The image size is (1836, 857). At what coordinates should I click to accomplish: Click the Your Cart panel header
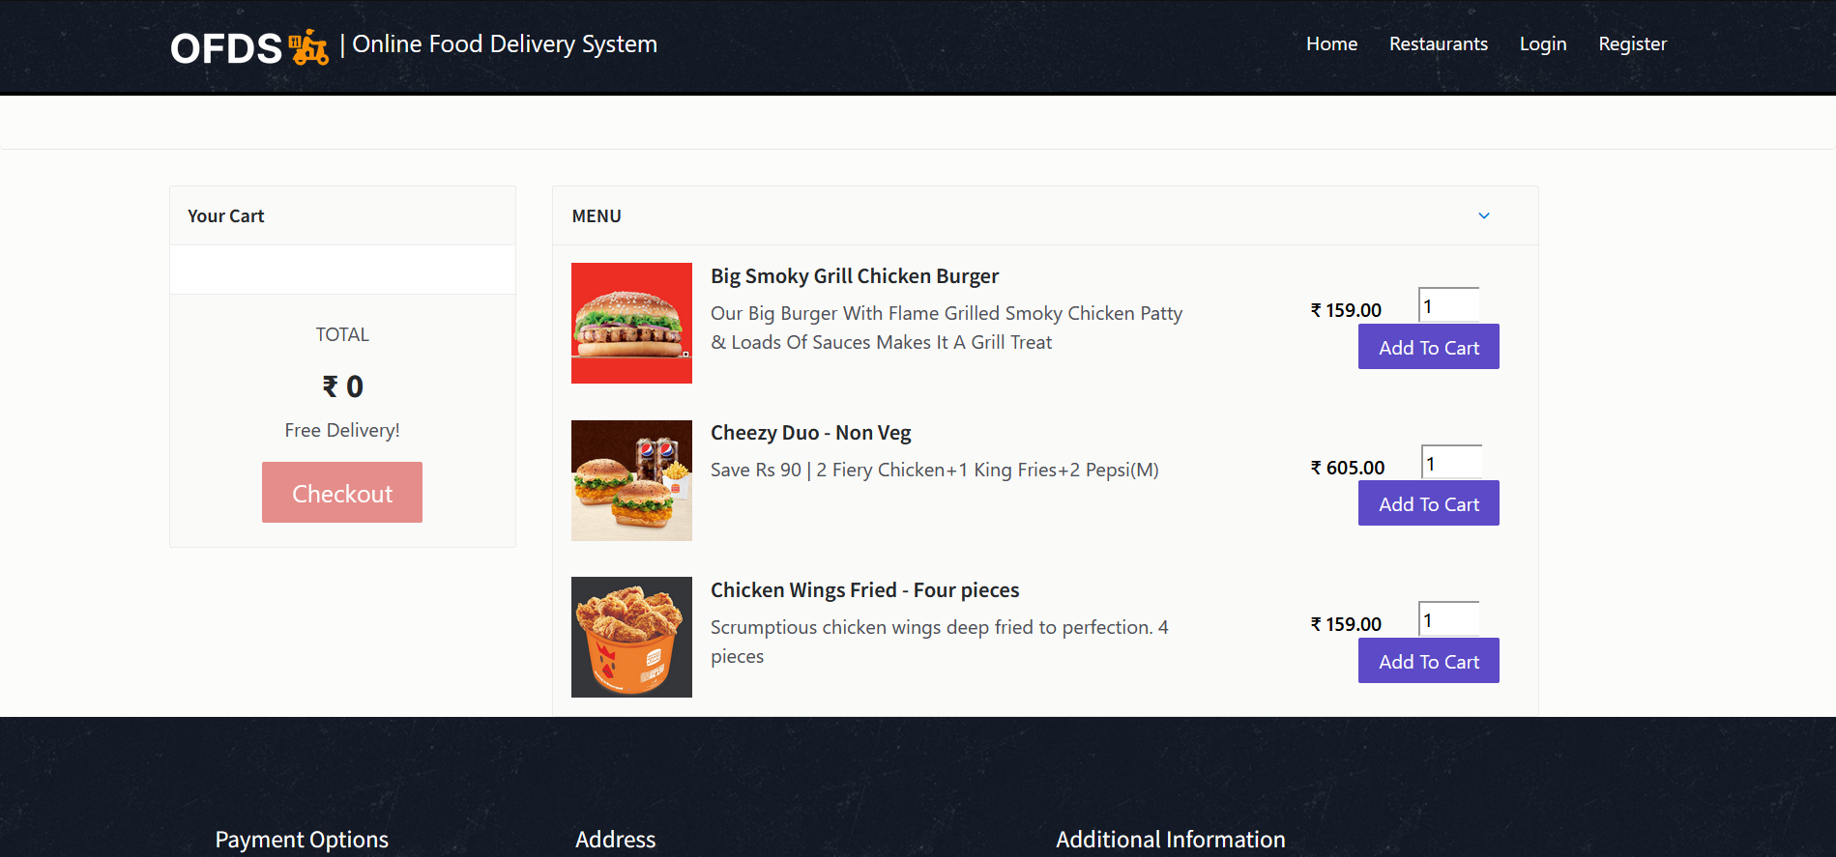tap(225, 215)
